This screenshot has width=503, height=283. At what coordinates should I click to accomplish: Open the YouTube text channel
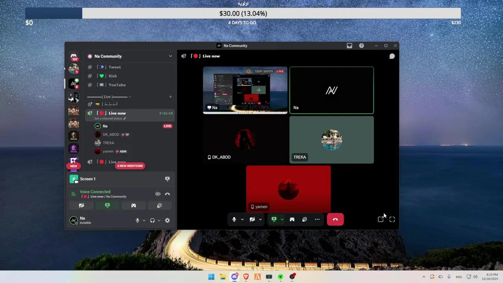point(130,85)
